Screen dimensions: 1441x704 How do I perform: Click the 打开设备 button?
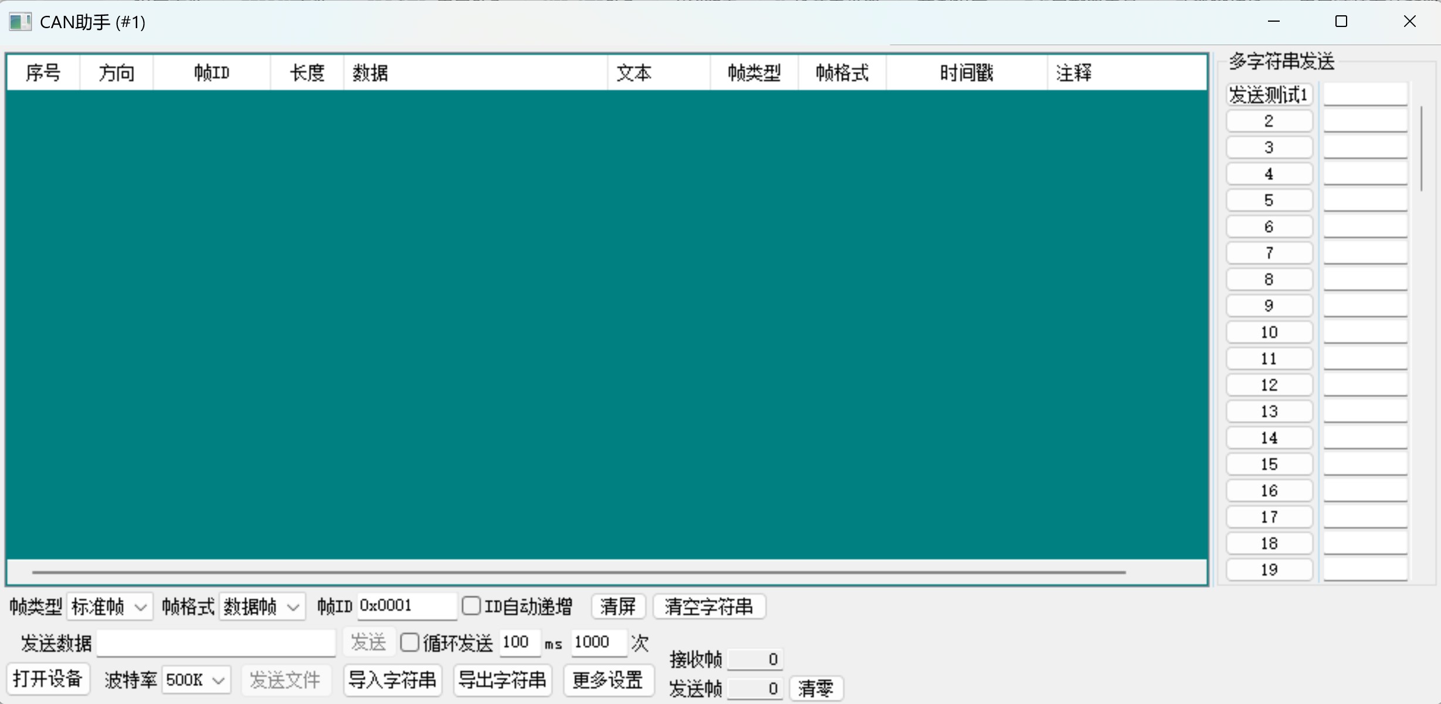pyautogui.click(x=48, y=679)
